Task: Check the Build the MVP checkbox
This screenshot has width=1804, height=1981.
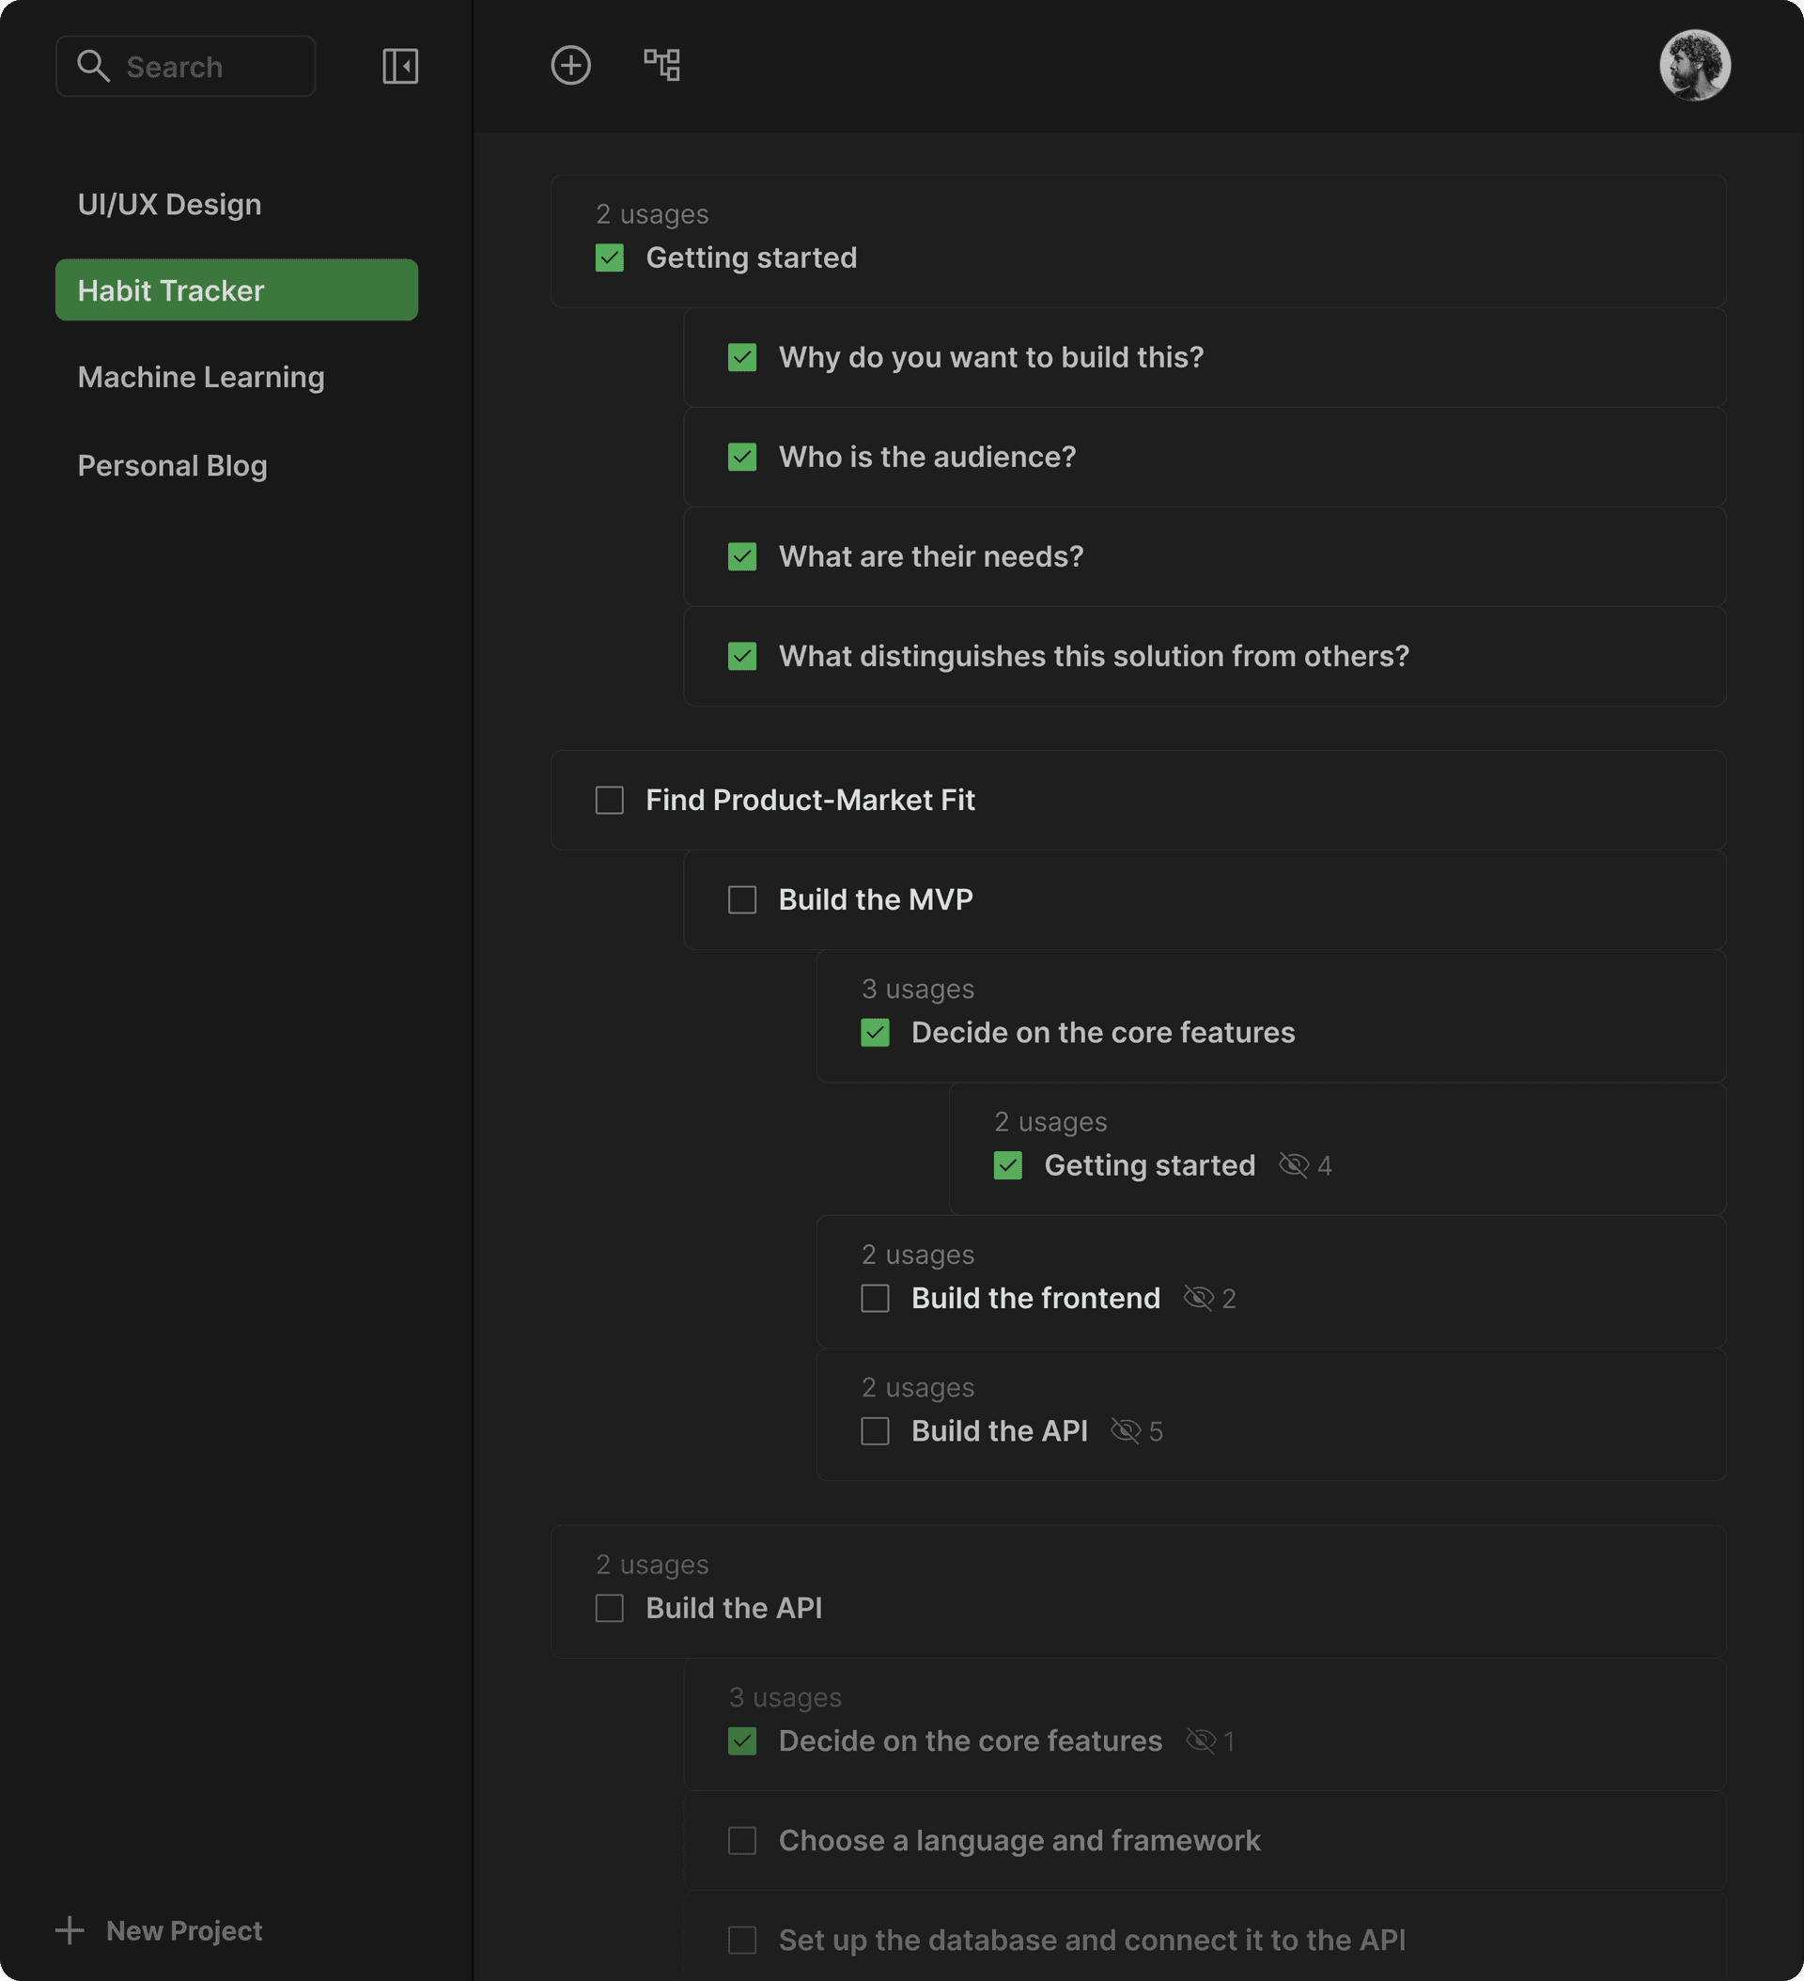Action: pos(742,899)
